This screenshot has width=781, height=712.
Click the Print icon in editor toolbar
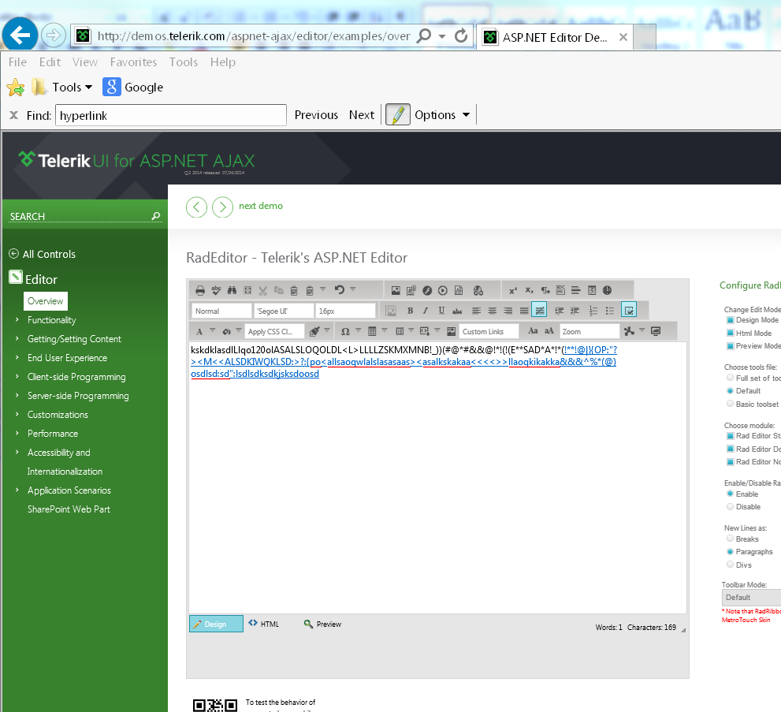(x=200, y=290)
